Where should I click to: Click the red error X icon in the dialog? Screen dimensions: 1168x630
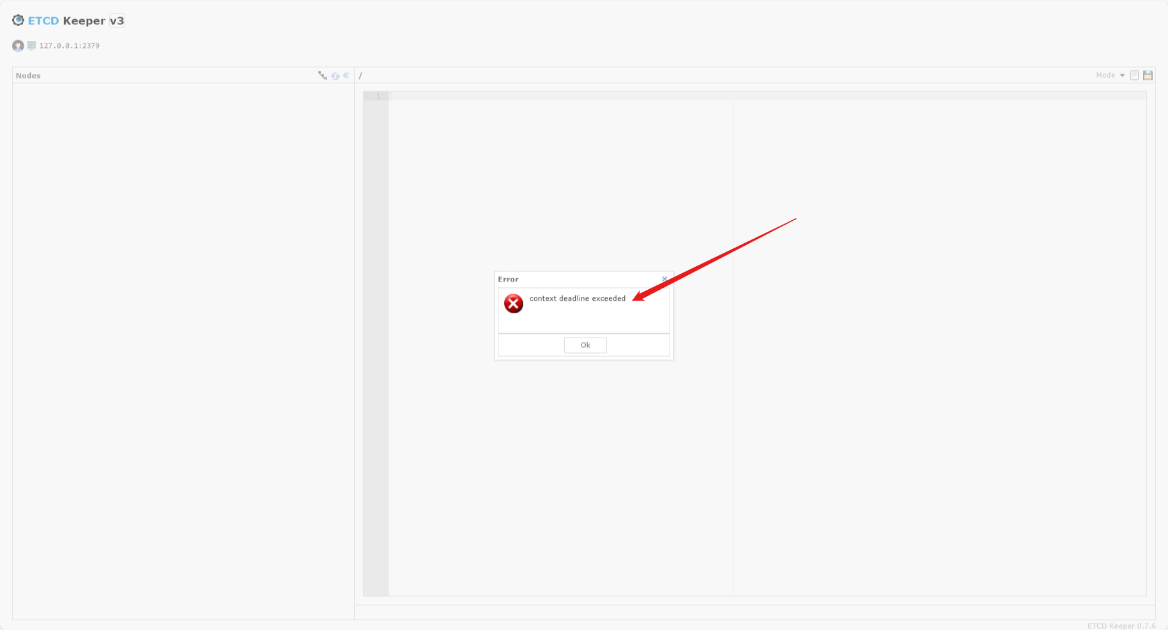tap(514, 303)
